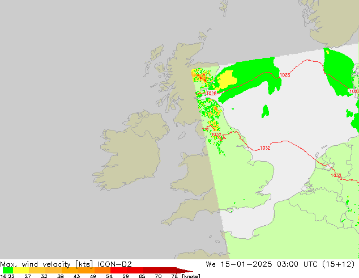
Task: Click the legend value '70'
Action: coord(158,276)
